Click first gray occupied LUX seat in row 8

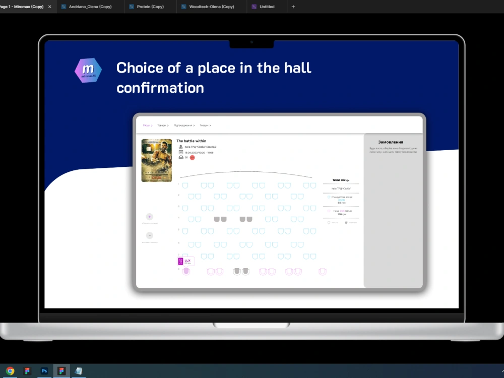237,272
